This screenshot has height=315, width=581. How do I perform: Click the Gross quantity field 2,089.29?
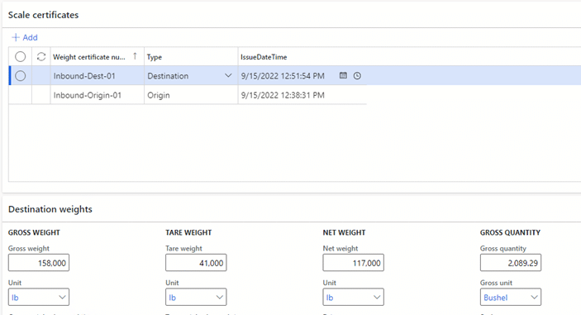pos(511,263)
